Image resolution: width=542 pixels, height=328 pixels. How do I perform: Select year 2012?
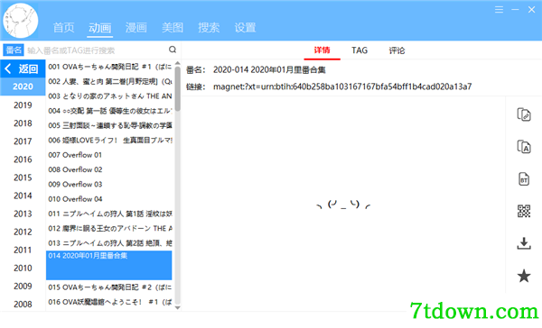point(23,232)
